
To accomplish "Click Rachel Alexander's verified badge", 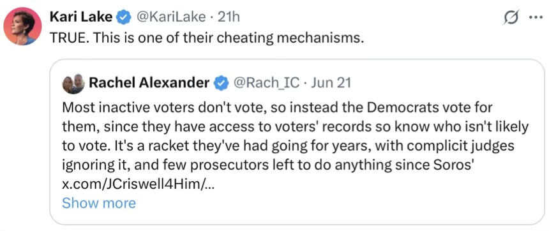I will coord(221,84).
